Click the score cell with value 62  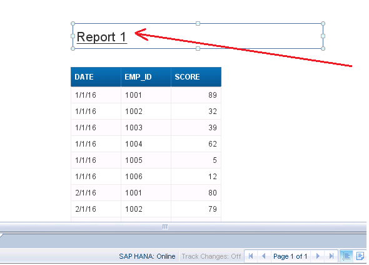[196, 144]
